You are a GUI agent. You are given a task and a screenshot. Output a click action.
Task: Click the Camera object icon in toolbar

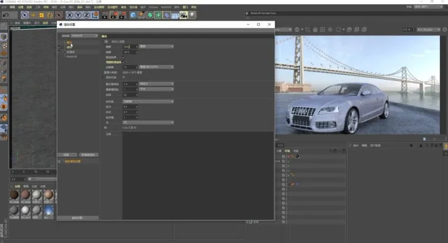pos(183,15)
